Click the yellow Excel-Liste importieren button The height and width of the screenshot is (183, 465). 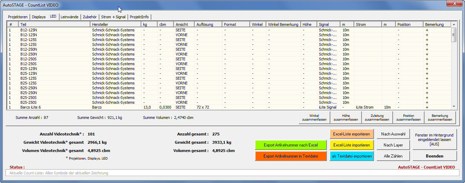coord(352,145)
